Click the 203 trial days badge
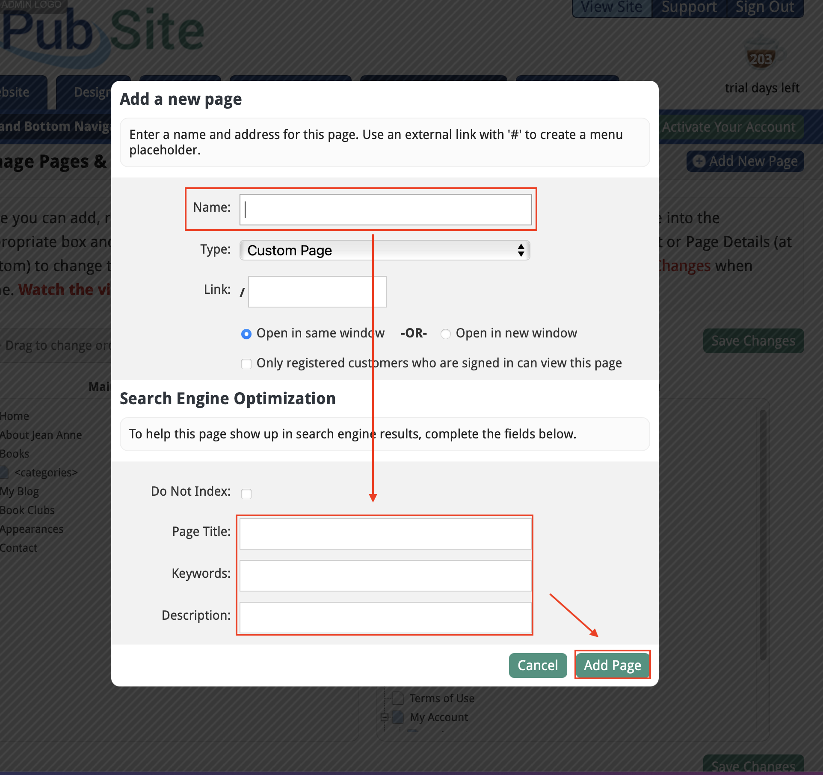 tap(761, 58)
